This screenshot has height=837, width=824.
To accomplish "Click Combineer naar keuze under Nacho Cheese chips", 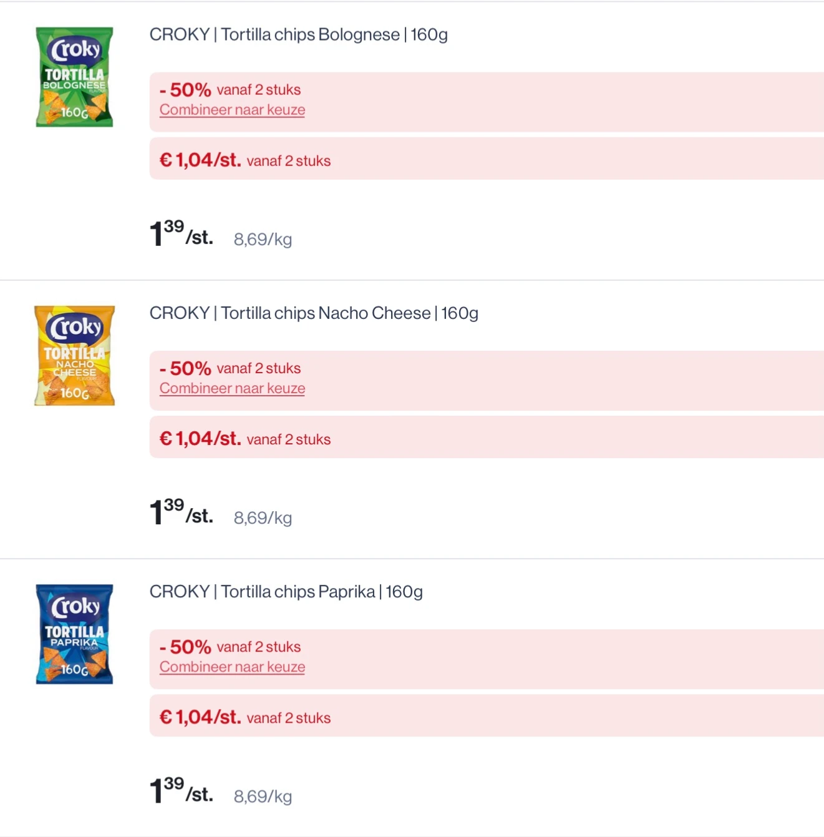I will tap(232, 388).
